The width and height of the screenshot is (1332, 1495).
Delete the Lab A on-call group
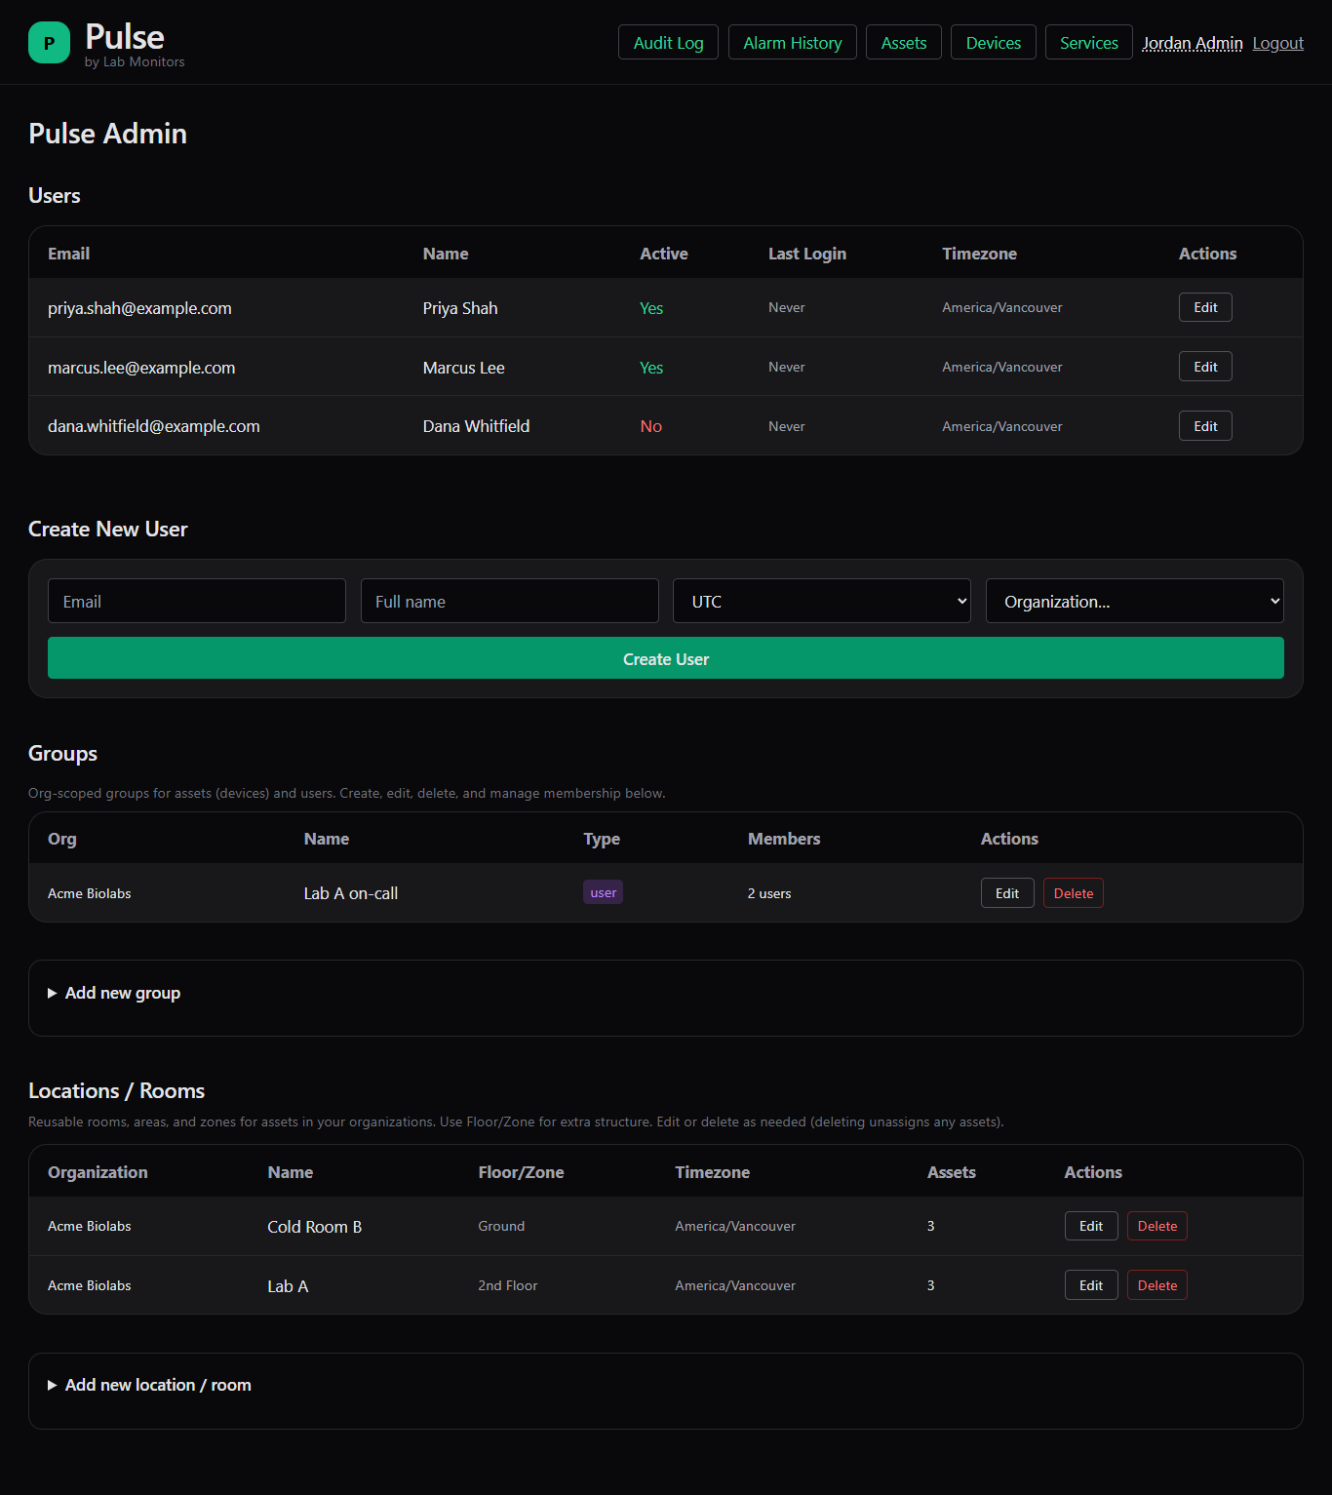point(1074,893)
